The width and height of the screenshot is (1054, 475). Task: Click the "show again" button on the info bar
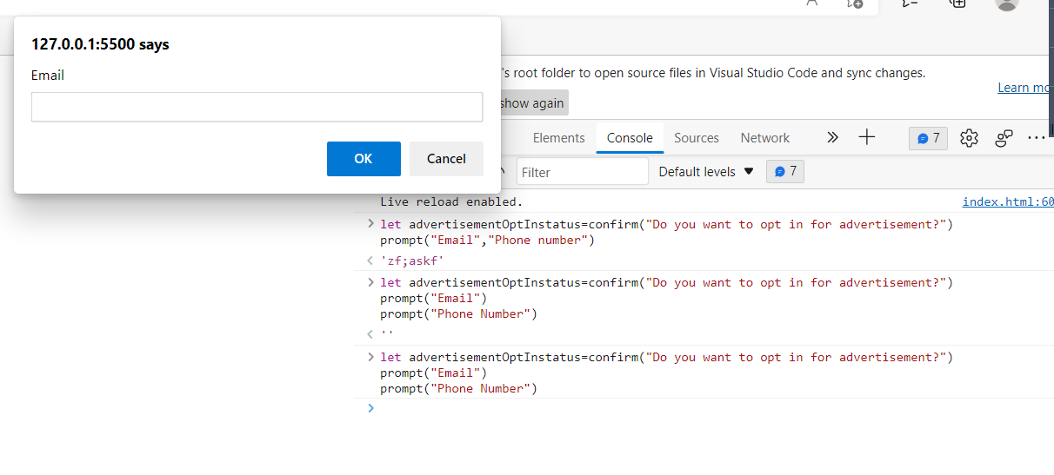pos(532,103)
